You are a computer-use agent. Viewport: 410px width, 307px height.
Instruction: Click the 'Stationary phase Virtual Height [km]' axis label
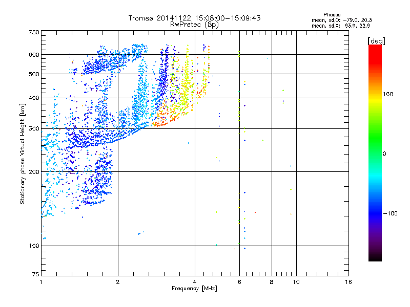point(23,153)
